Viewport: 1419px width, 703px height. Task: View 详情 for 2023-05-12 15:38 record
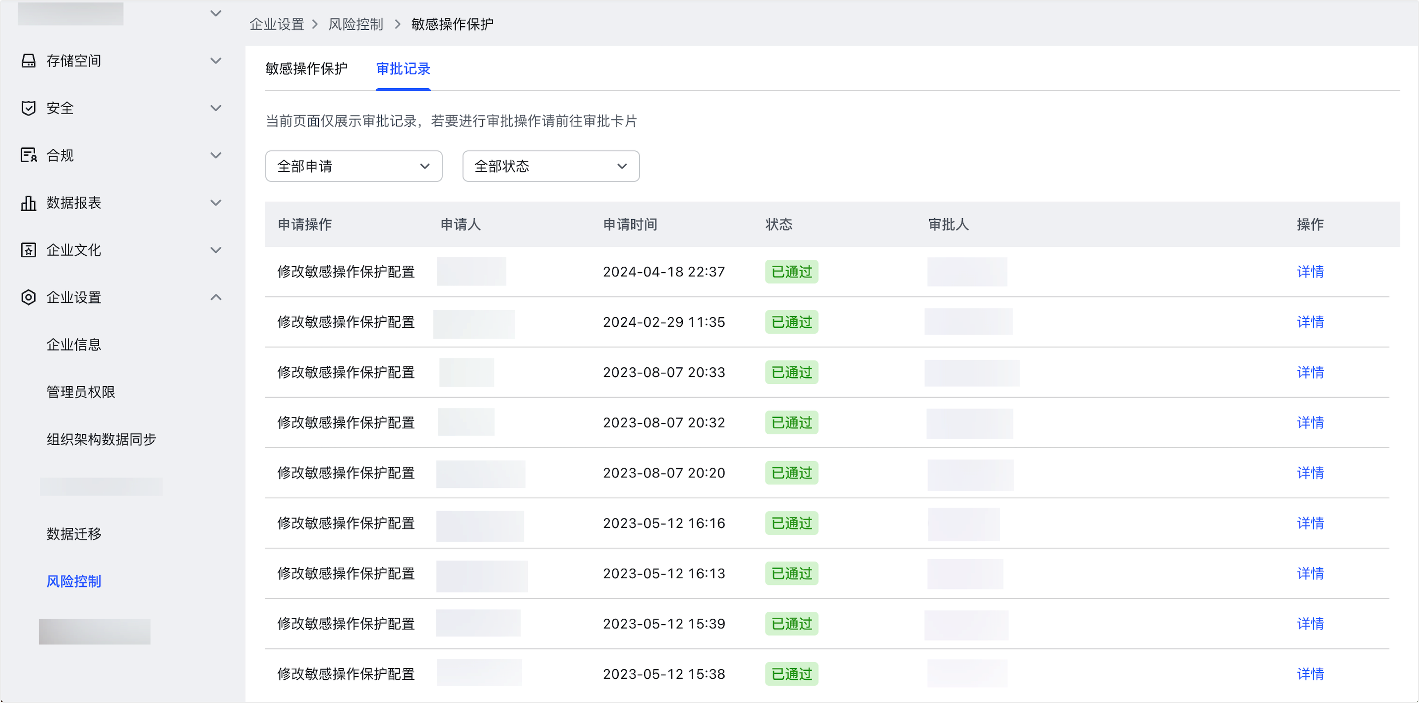(1310, 674)
